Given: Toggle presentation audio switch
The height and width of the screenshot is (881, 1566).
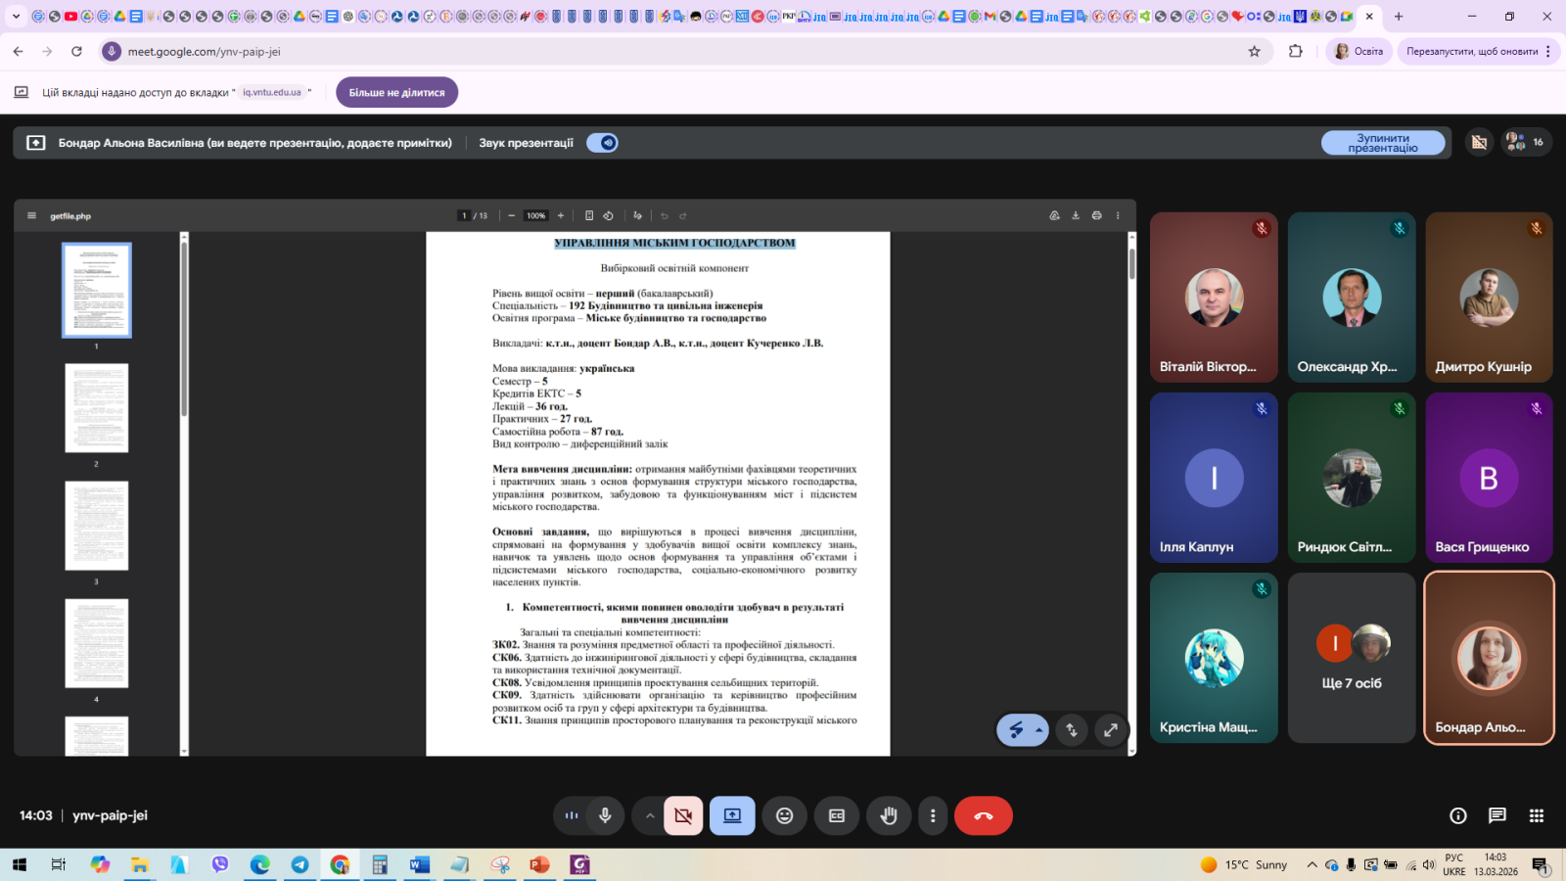Looking at the screenshot, I should [x=602, y=143].
